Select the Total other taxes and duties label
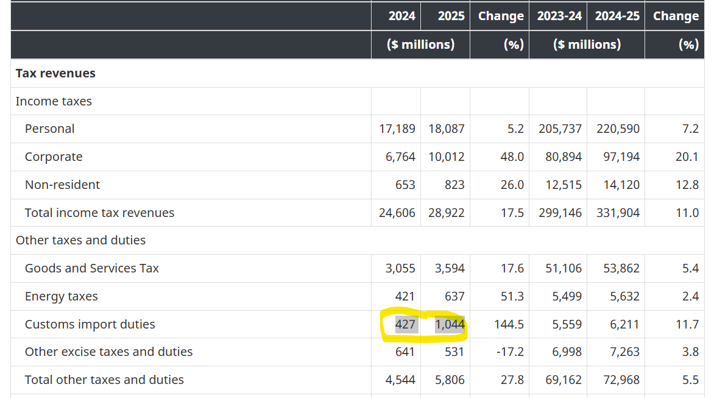 [x=104, y=380]
